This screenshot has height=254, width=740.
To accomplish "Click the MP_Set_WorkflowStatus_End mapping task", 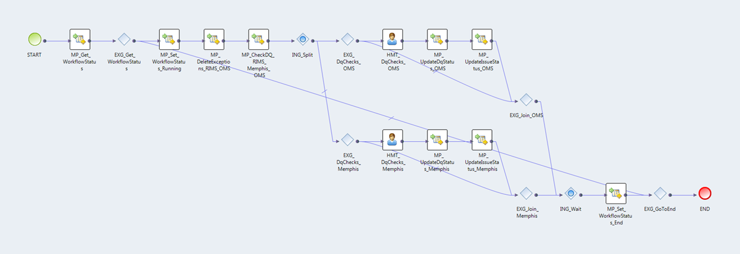I will (x=615, y=194).
